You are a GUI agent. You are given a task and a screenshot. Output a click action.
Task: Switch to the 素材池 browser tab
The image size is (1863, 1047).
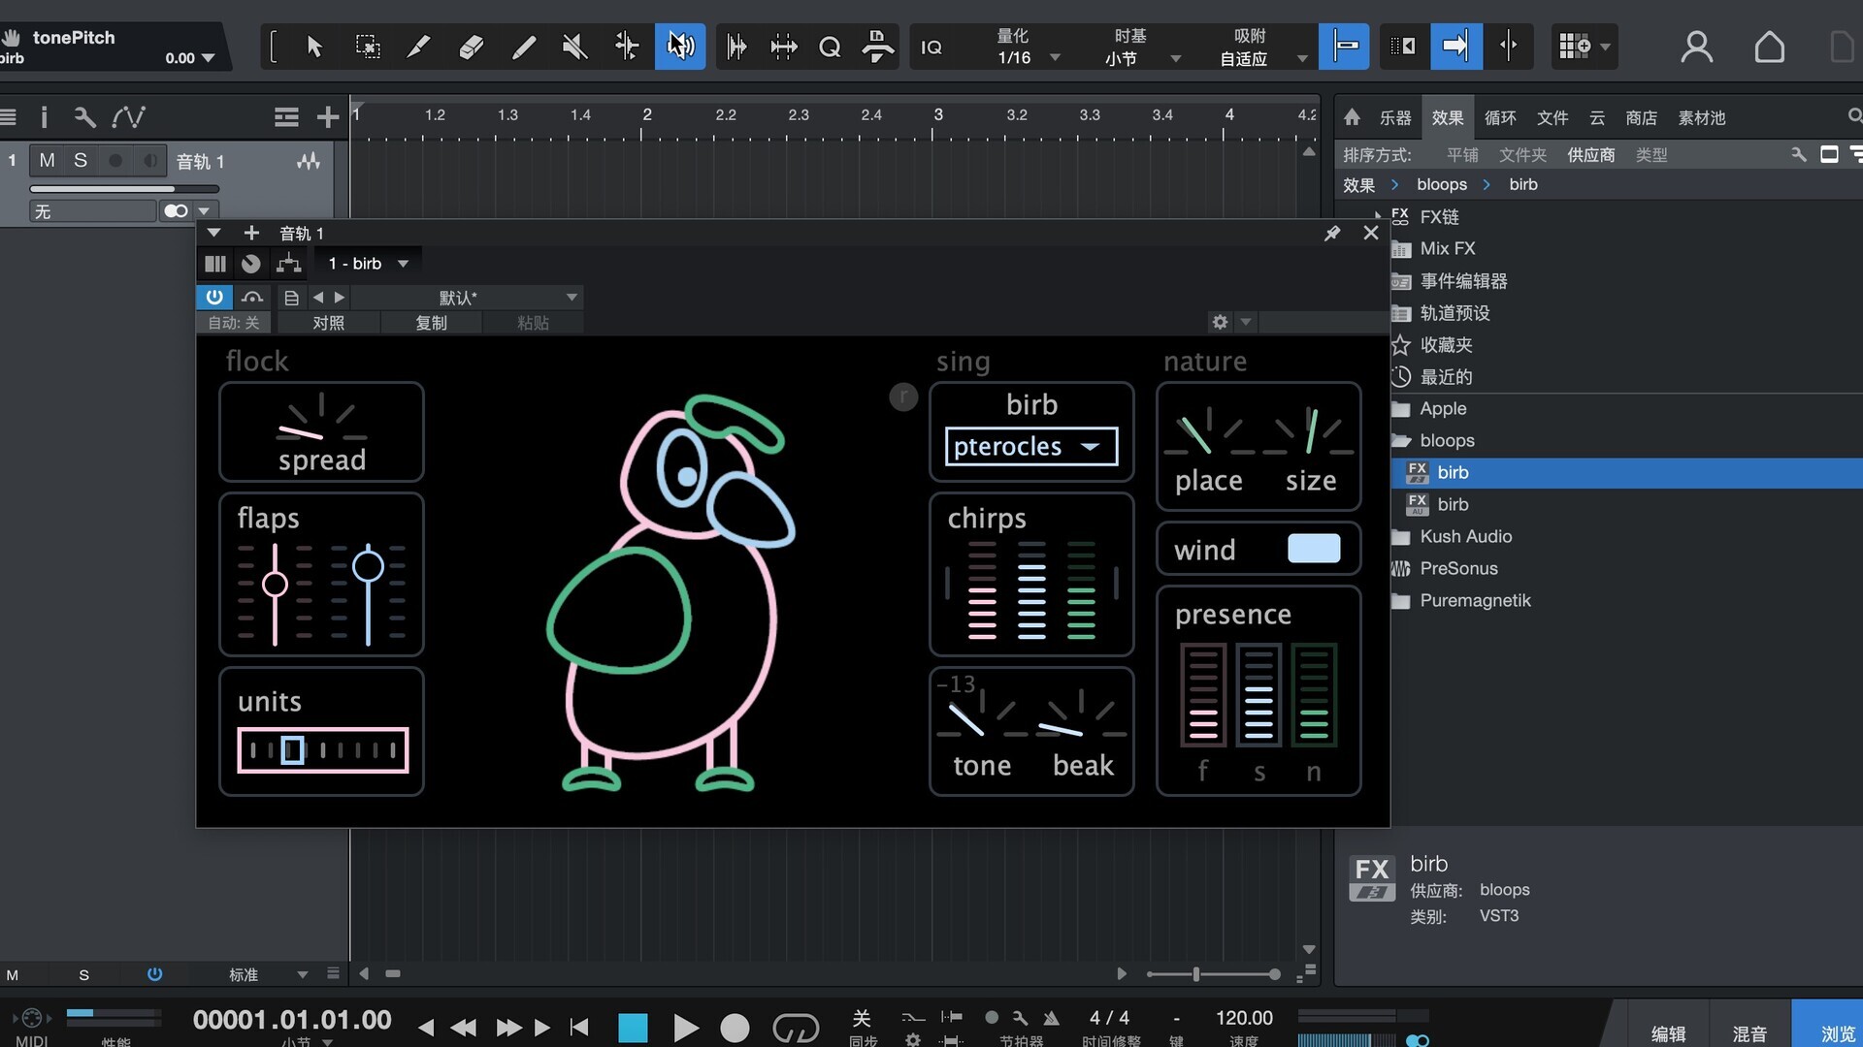point(1702,117)
